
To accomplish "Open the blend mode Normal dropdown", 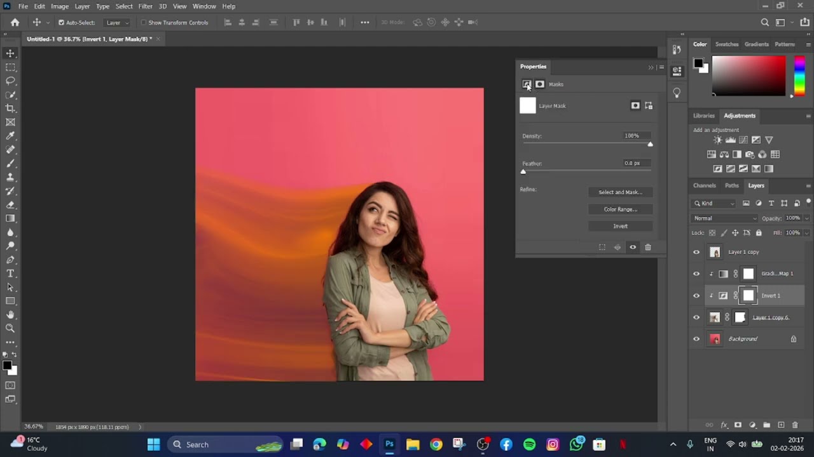I will [725, 218].
